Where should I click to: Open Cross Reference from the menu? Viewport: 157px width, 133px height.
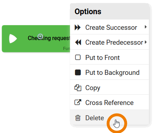(x=109, y=102)
